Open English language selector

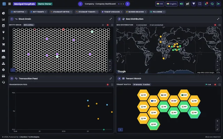171,4
